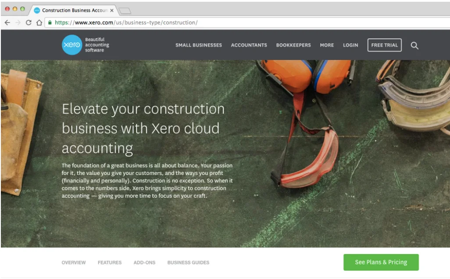This screenshot has width=450, height=279.
Task: Click the browser home icon
Action: [39, 23]
